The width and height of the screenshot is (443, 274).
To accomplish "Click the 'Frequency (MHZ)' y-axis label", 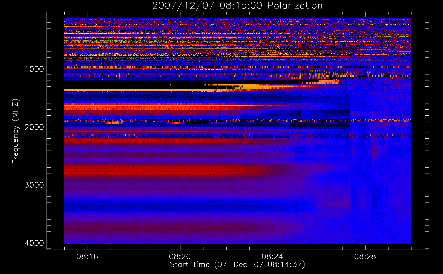I will pos(15,132).
